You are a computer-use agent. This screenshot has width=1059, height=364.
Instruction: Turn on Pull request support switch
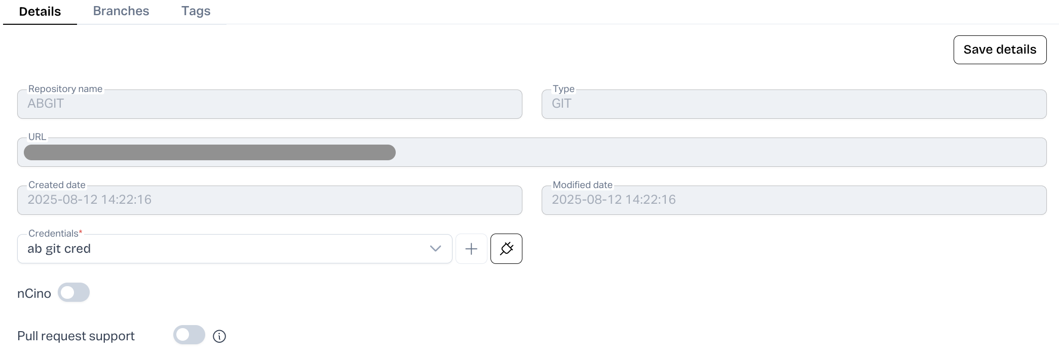click(189, 335)
